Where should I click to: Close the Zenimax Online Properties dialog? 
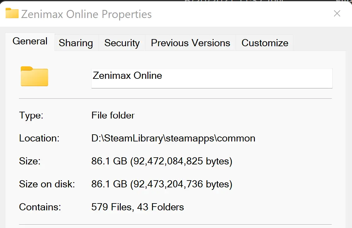[337, 13]
